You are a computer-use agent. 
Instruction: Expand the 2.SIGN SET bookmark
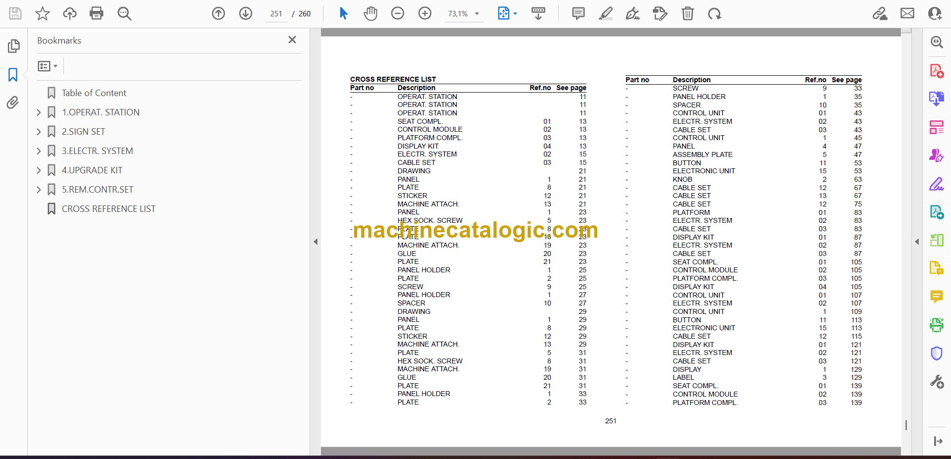coord(39,132)
